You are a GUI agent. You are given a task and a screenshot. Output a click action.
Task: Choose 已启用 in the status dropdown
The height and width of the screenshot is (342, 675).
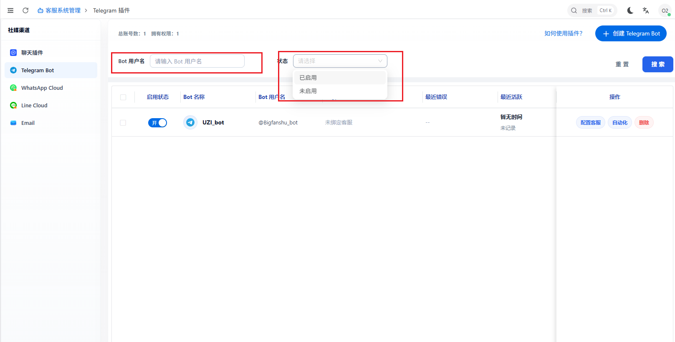coord(340,78)
